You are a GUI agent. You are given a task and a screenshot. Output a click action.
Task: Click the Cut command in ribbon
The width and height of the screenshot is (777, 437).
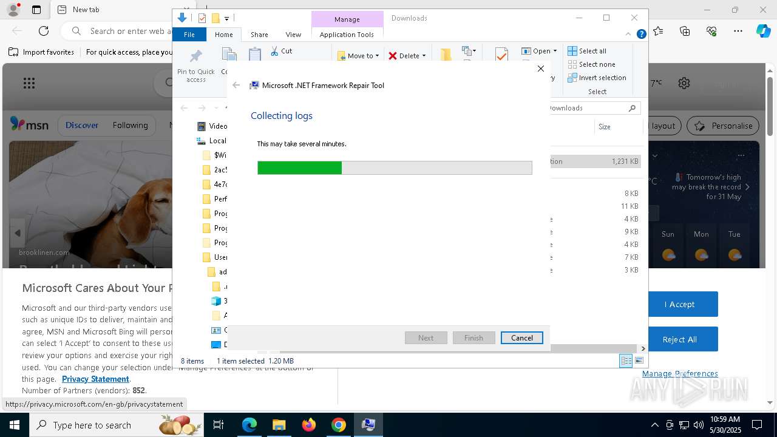pos(282,52)
